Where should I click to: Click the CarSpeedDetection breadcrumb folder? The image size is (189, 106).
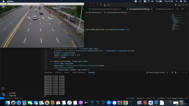coord(93,12)
